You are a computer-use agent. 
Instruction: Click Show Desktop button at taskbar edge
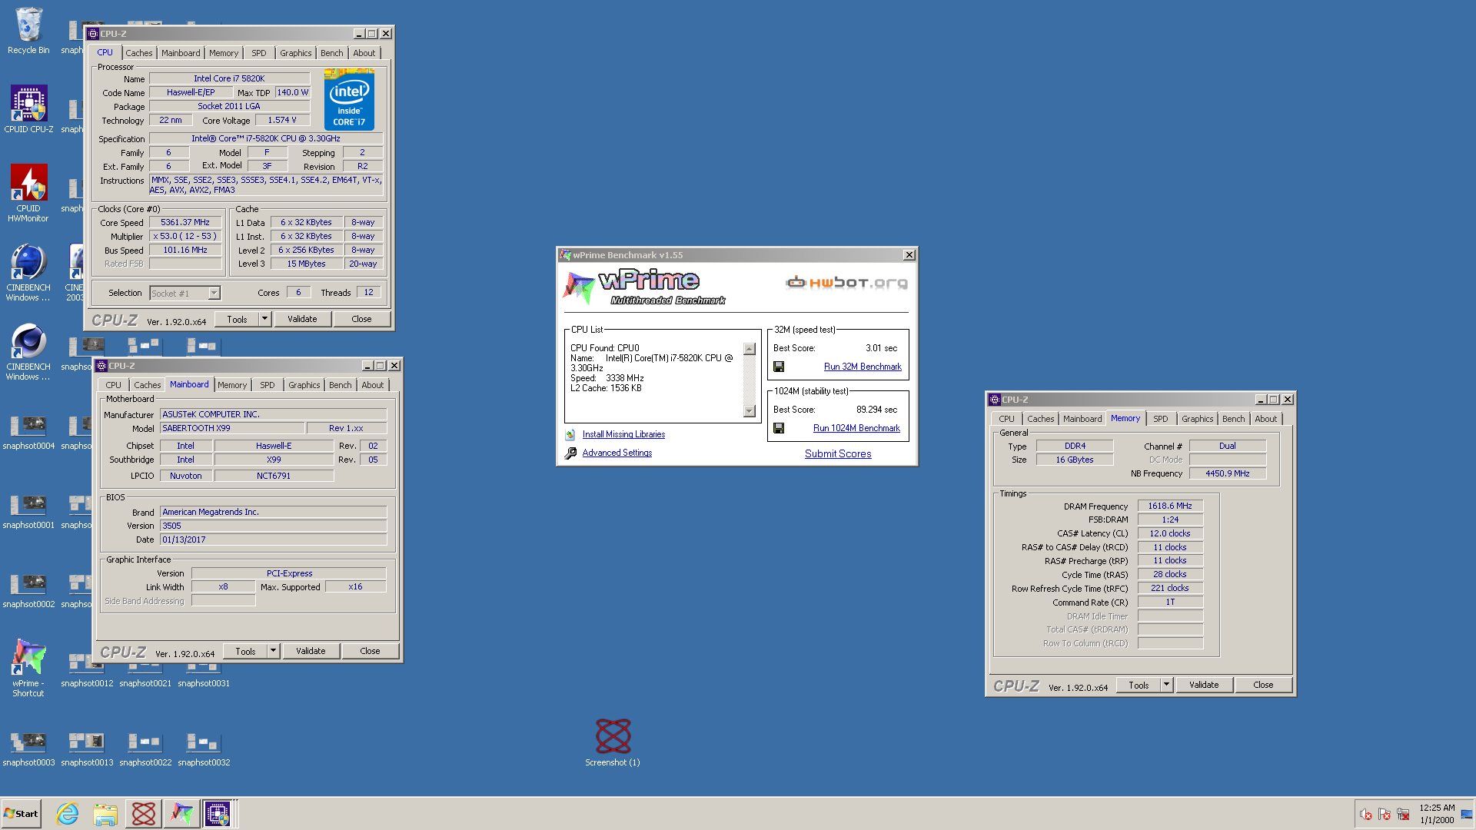coord(1467,814)
